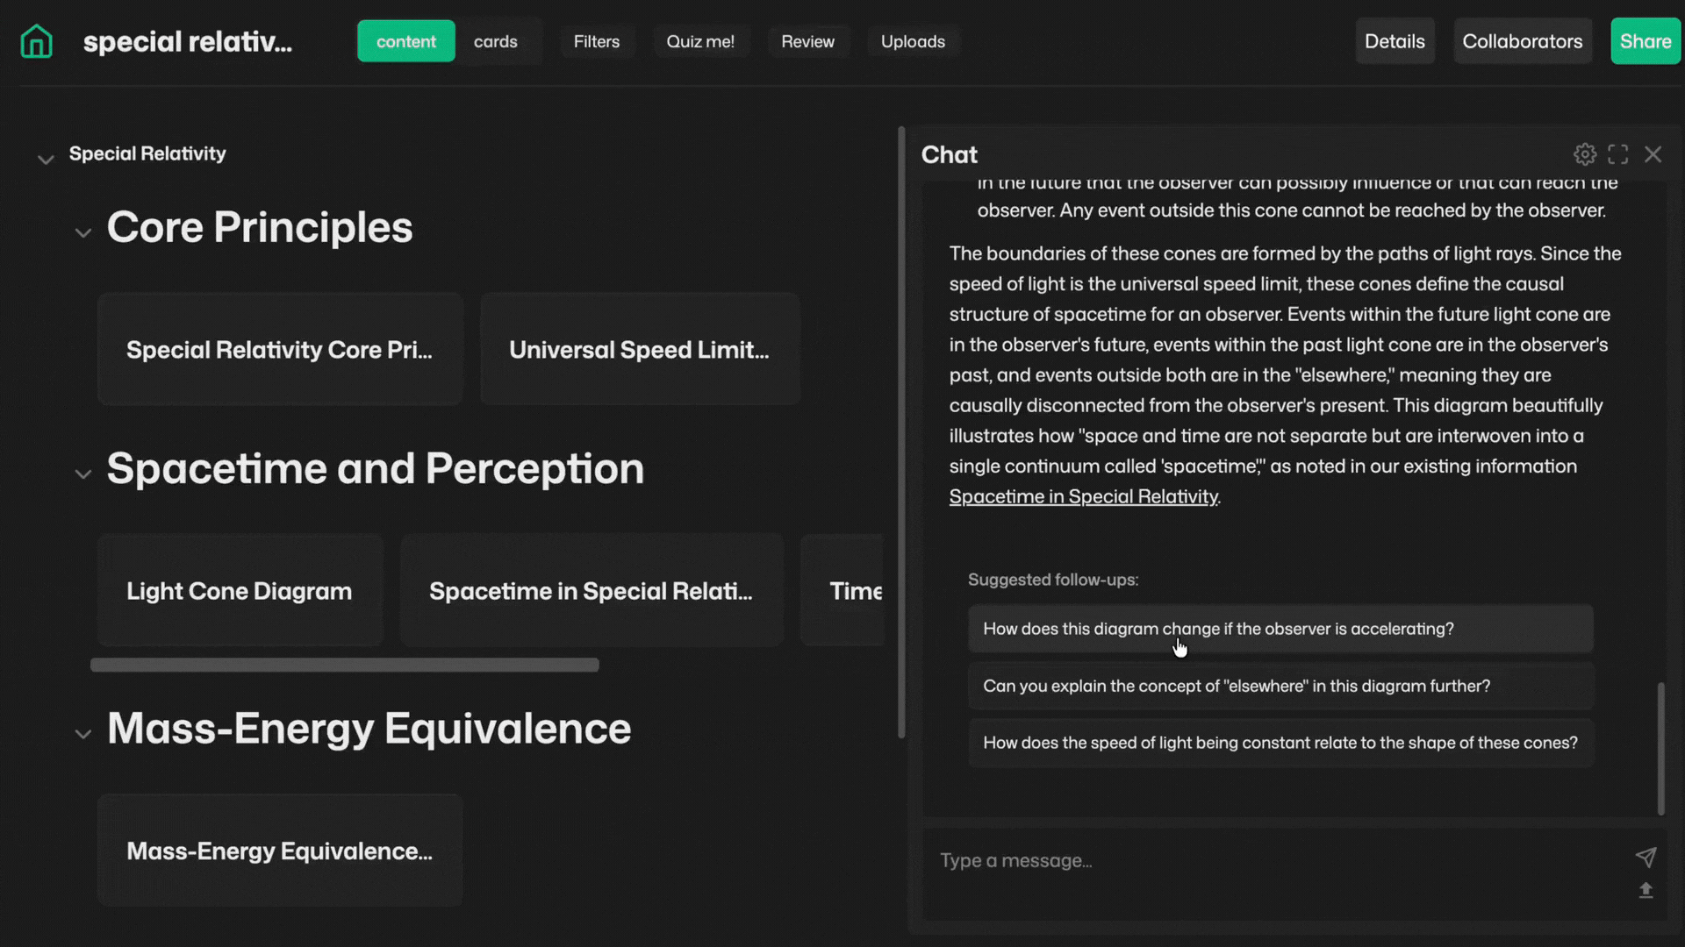Screen dimensions: 1685x947
Task: Collapse the Spacetime and Perception section
Action: tap(83, 473)
